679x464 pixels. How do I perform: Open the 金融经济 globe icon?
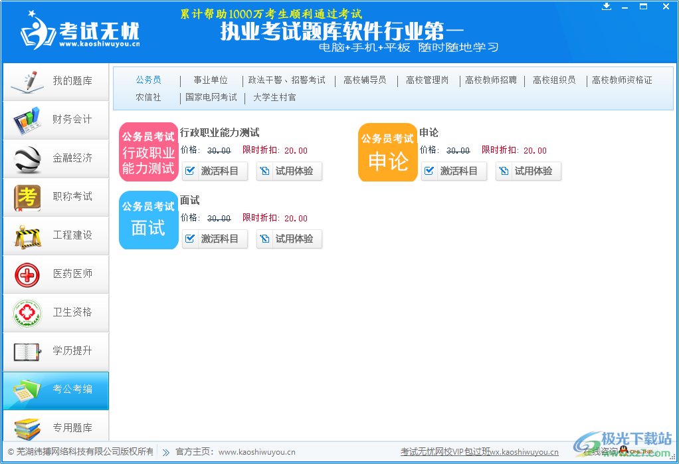27,158
